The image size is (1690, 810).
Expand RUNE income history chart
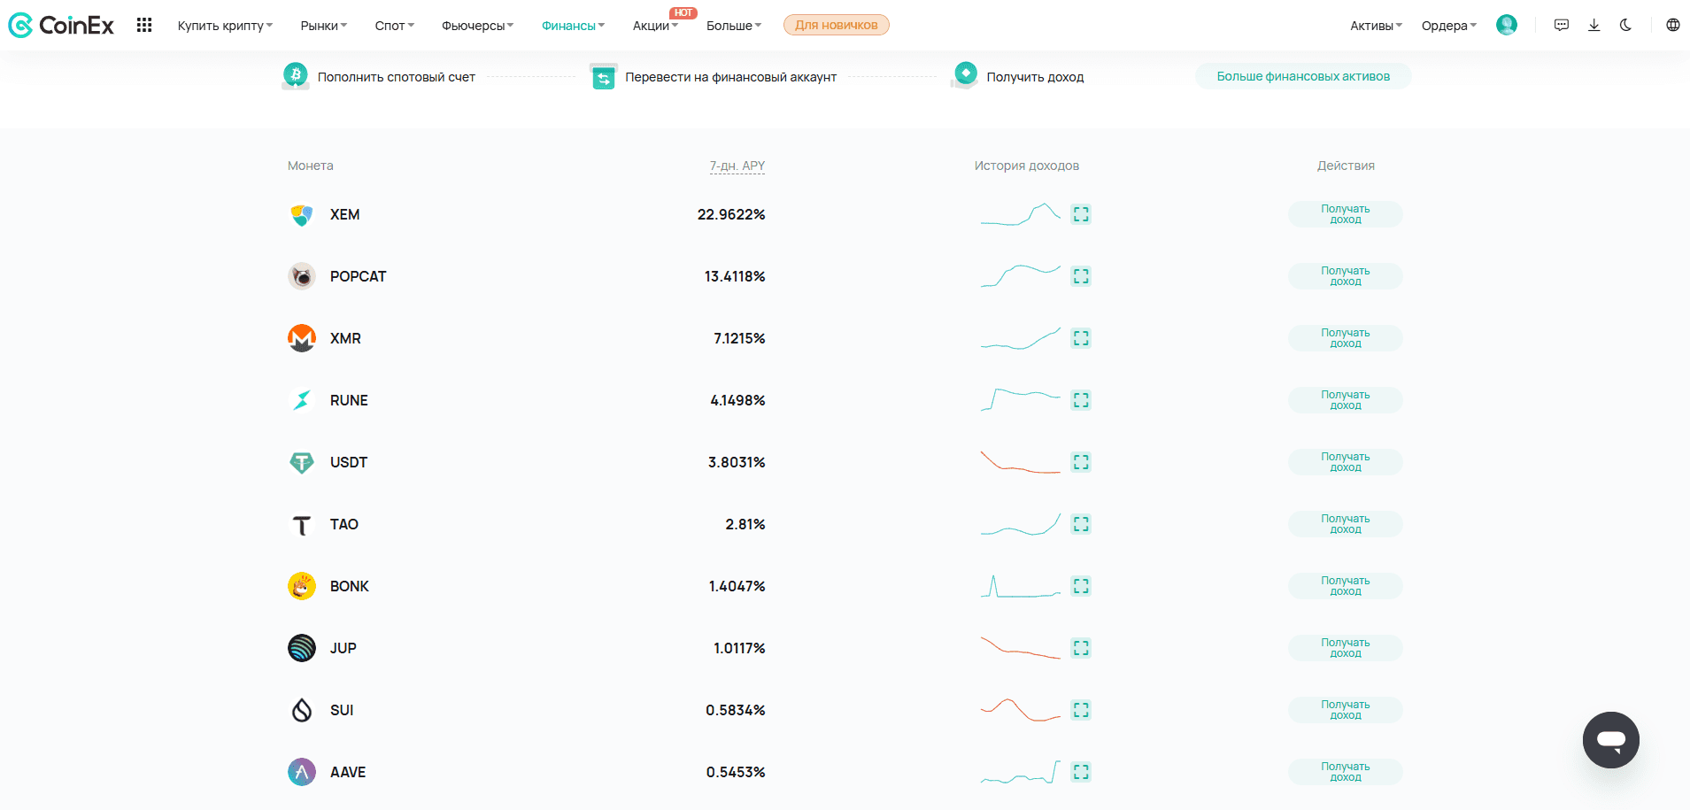pyautogui.click(x=1081, y=400)
